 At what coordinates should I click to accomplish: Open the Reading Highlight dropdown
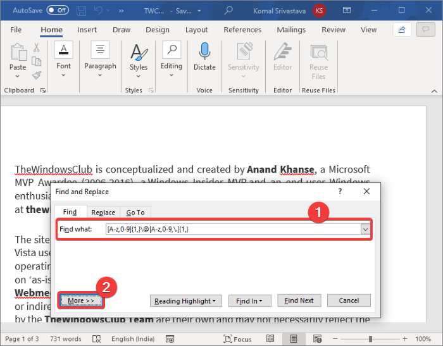pyautogui.click(x=185, y=301)
